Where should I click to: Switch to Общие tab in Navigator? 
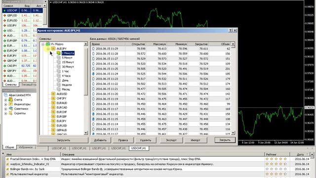[9, 147]
